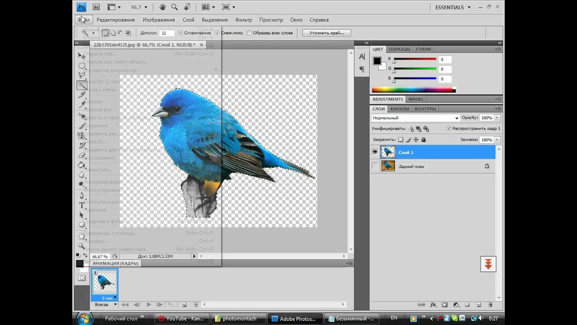Open the Изображение menu

click(x=159, y=20)
